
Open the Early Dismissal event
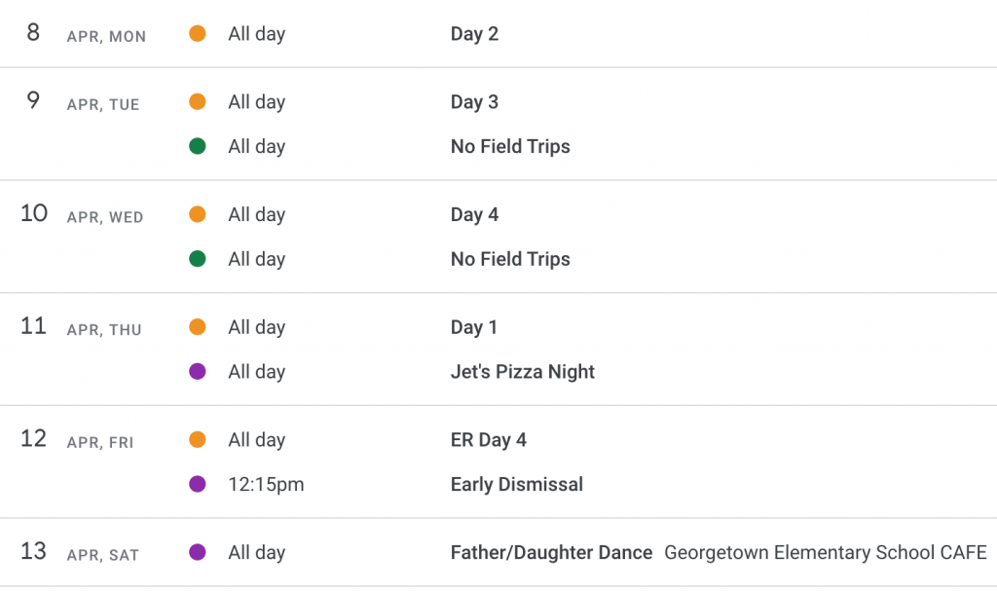pos(516,484)
